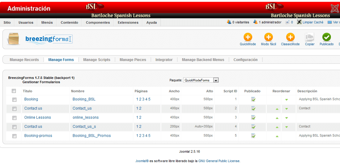340x163 pixels.
Task: Open page 5 of Booking_BSL form
Action: (149, 99)
